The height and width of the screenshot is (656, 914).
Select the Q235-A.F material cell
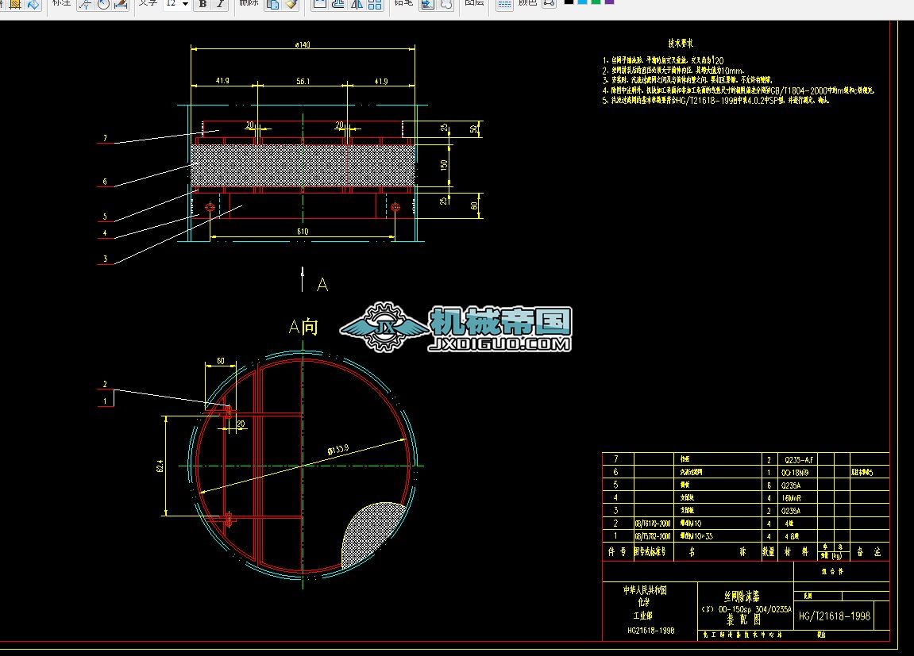click(799, 460)
